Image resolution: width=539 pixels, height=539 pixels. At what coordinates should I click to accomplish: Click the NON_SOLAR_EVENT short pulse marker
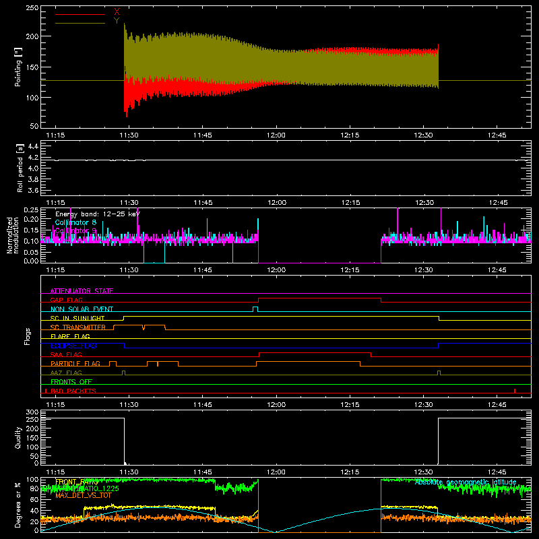pos(255,309)
